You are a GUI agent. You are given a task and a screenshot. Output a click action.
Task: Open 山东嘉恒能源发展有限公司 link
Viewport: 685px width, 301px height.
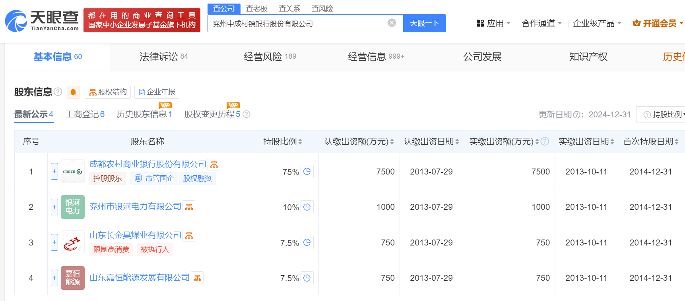click(140, 278)
